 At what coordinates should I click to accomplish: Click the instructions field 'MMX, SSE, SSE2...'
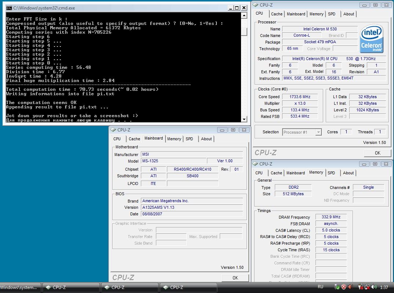pyautogui.click(x=334, y=78)
